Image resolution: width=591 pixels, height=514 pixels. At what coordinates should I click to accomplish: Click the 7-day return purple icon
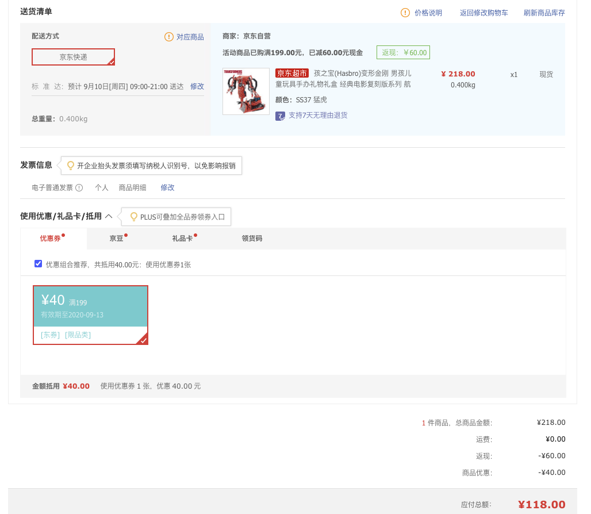[x=280, y=116]
